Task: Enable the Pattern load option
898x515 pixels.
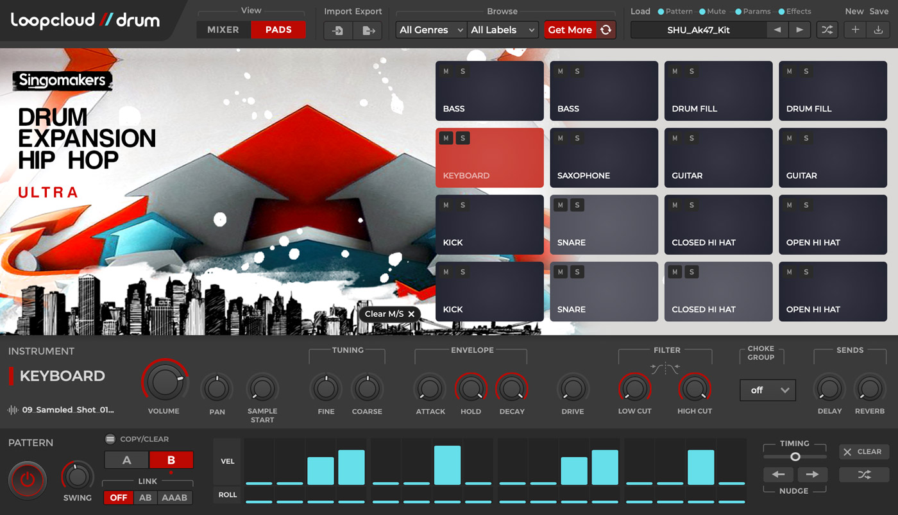Action: (x=675, y=12)
